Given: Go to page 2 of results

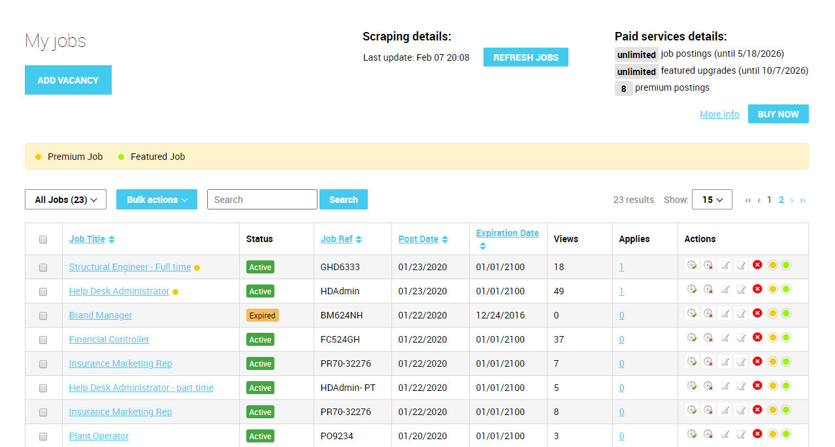Looking at the screenshot, I should (x=781, y=200).
